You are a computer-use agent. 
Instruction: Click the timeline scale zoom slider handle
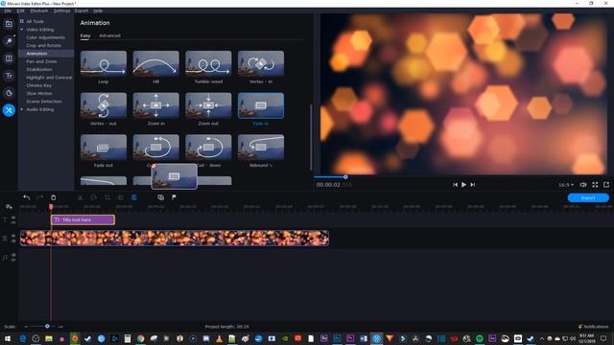tap(47, 326)
